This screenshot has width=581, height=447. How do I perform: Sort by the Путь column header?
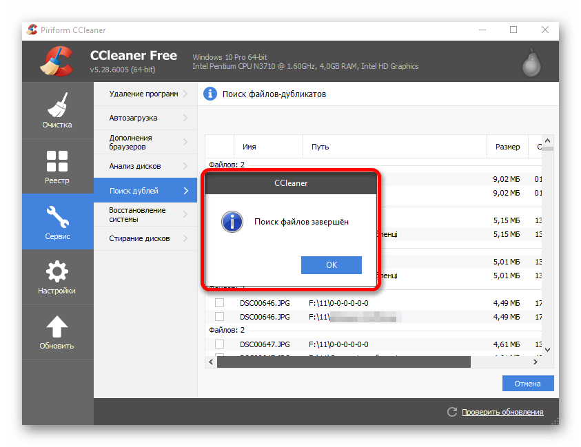click(x=395, y=147)
